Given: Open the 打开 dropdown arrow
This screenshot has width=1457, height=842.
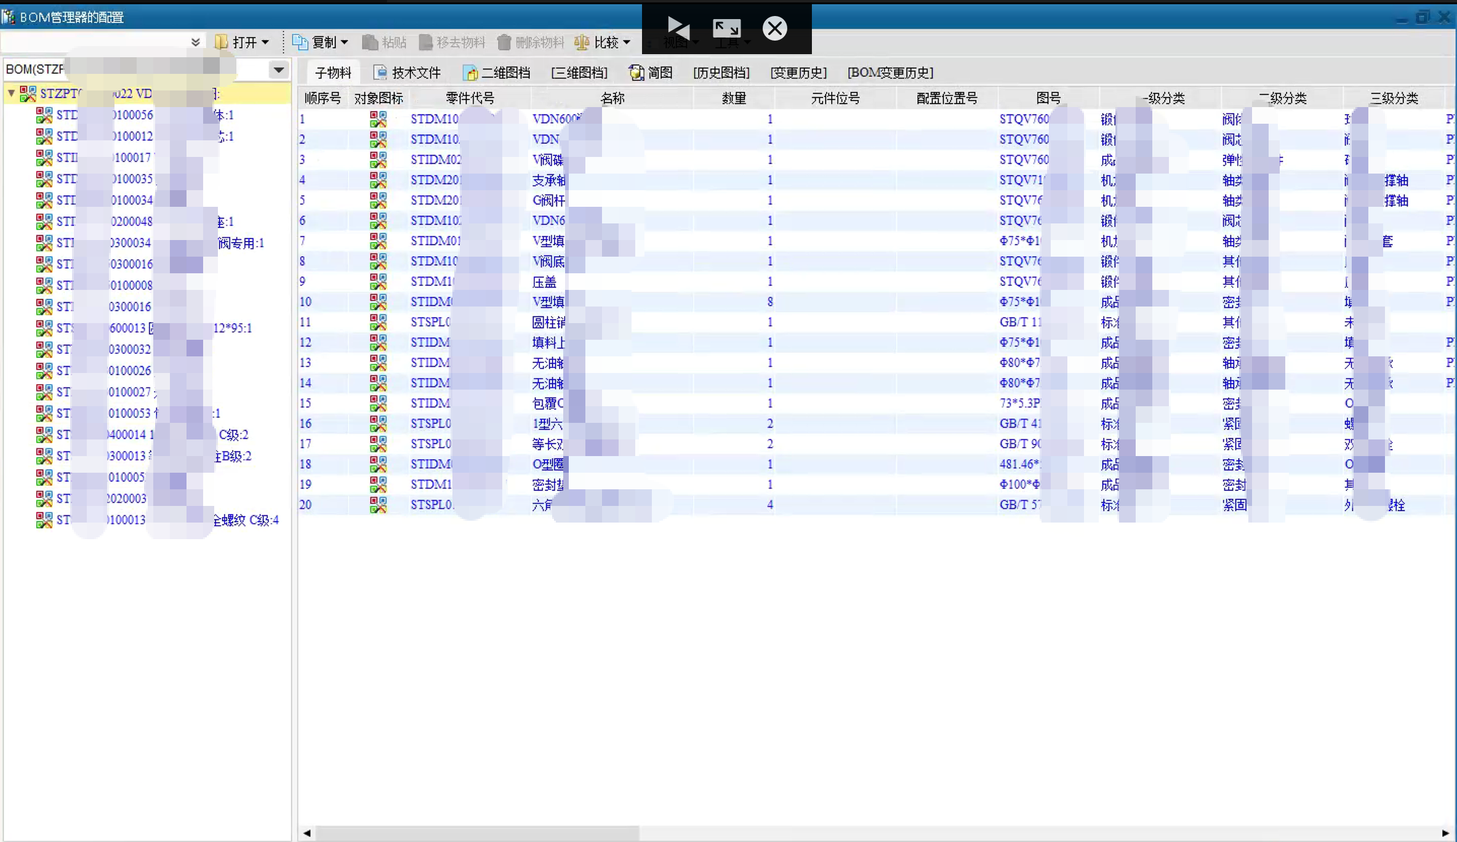Looking at the screenshot, I should tap(265, 42).
